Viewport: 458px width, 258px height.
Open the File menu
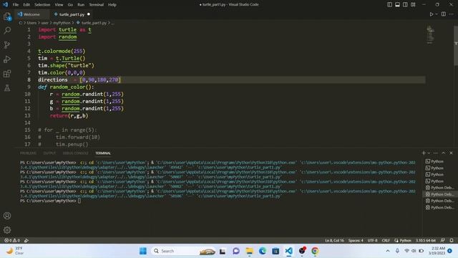click(x=16, y=5)
